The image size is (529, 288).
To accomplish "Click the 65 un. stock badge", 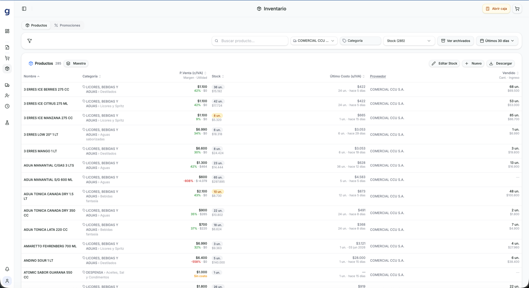I will 218,178.
